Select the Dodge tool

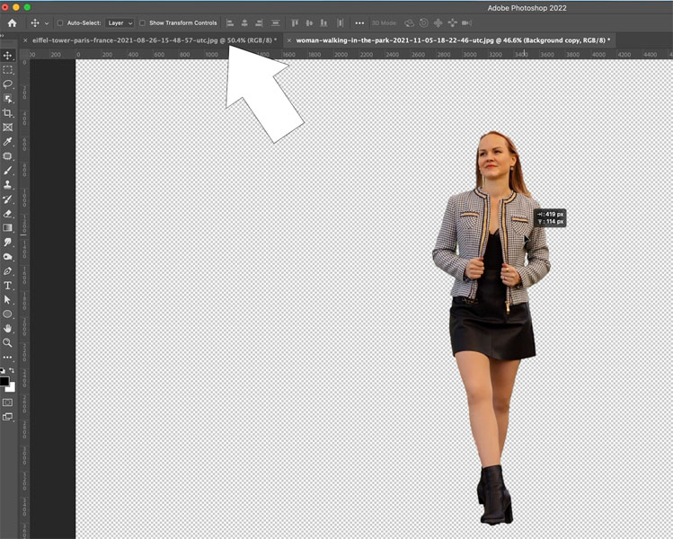click(x=8, y=257)
